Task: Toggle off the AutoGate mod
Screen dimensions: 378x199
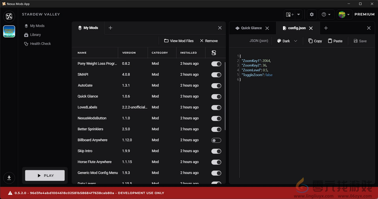Action: [216, 86]
